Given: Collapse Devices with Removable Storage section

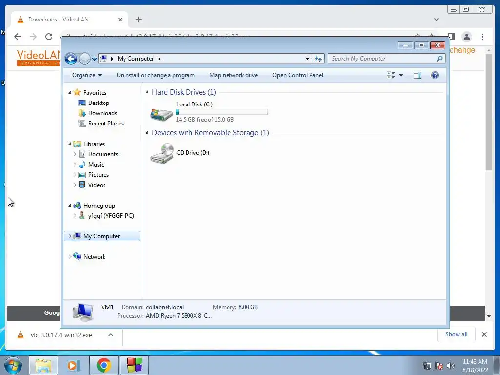Looking at the screenshot, I should pos(147,133).
